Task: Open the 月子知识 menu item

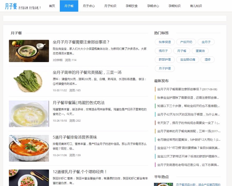Action: point(110,6)
